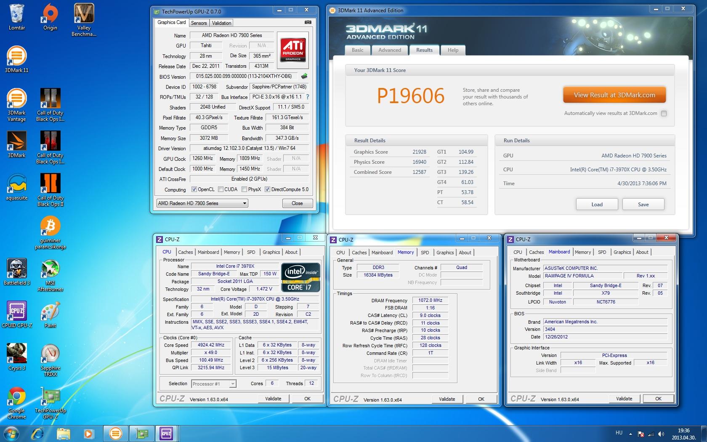This screenshot has height=442, width=707.
Task: Select the Crysis 3 desktop icon
Action: click(x=17, y=357)
